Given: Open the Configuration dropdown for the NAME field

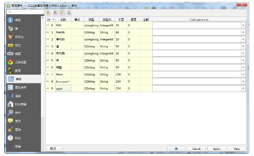Looking at the screenshot, I should coord(243,33).
